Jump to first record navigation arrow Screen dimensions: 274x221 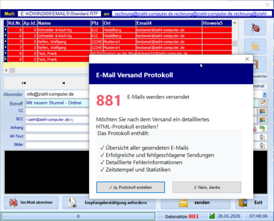[23, 83]
